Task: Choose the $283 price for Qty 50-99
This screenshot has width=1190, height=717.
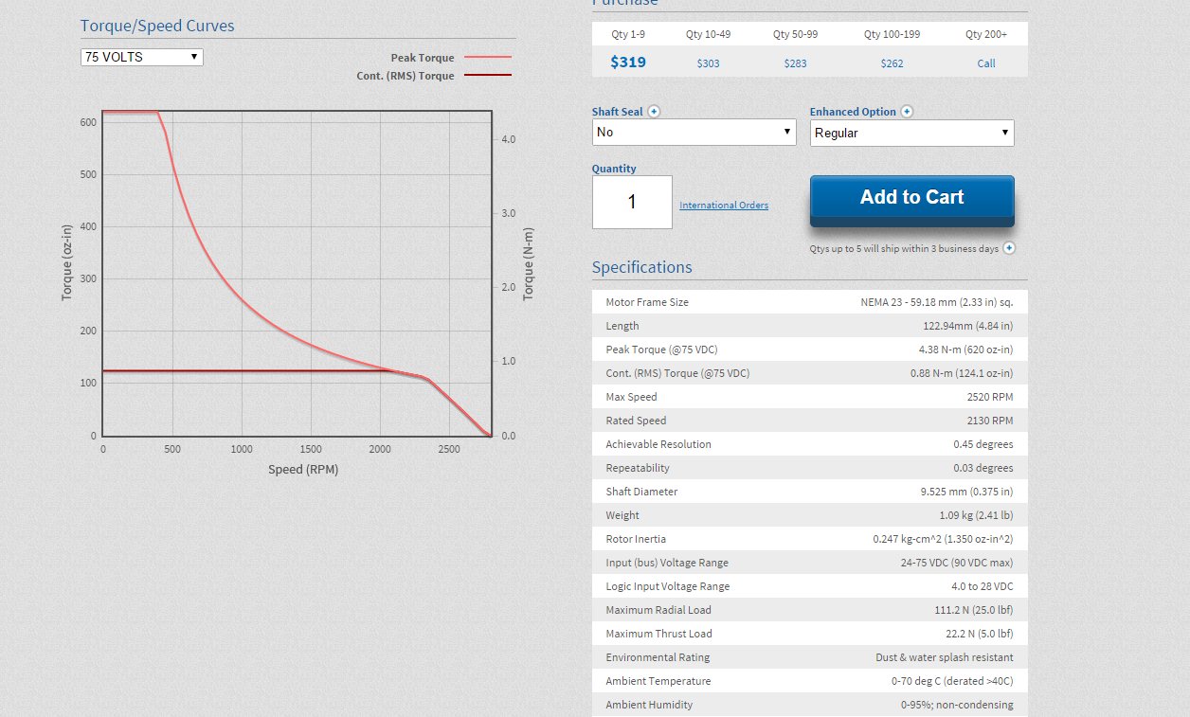Action: coord(795,63)
